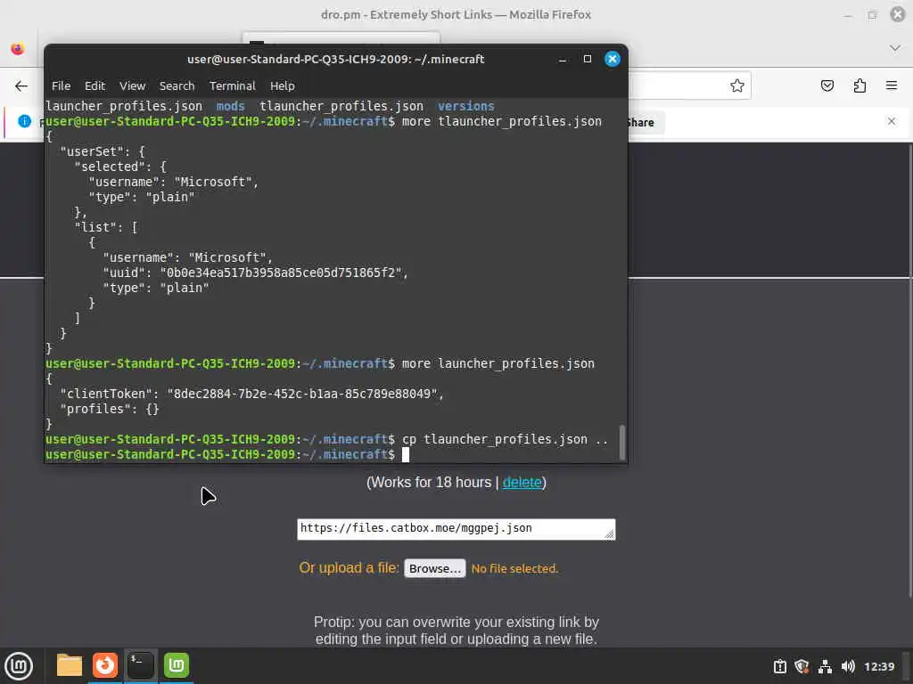Viewport: 913px width, 684px height.
Task: Click the terminal window scrollbar
Action: click(621, 442)
